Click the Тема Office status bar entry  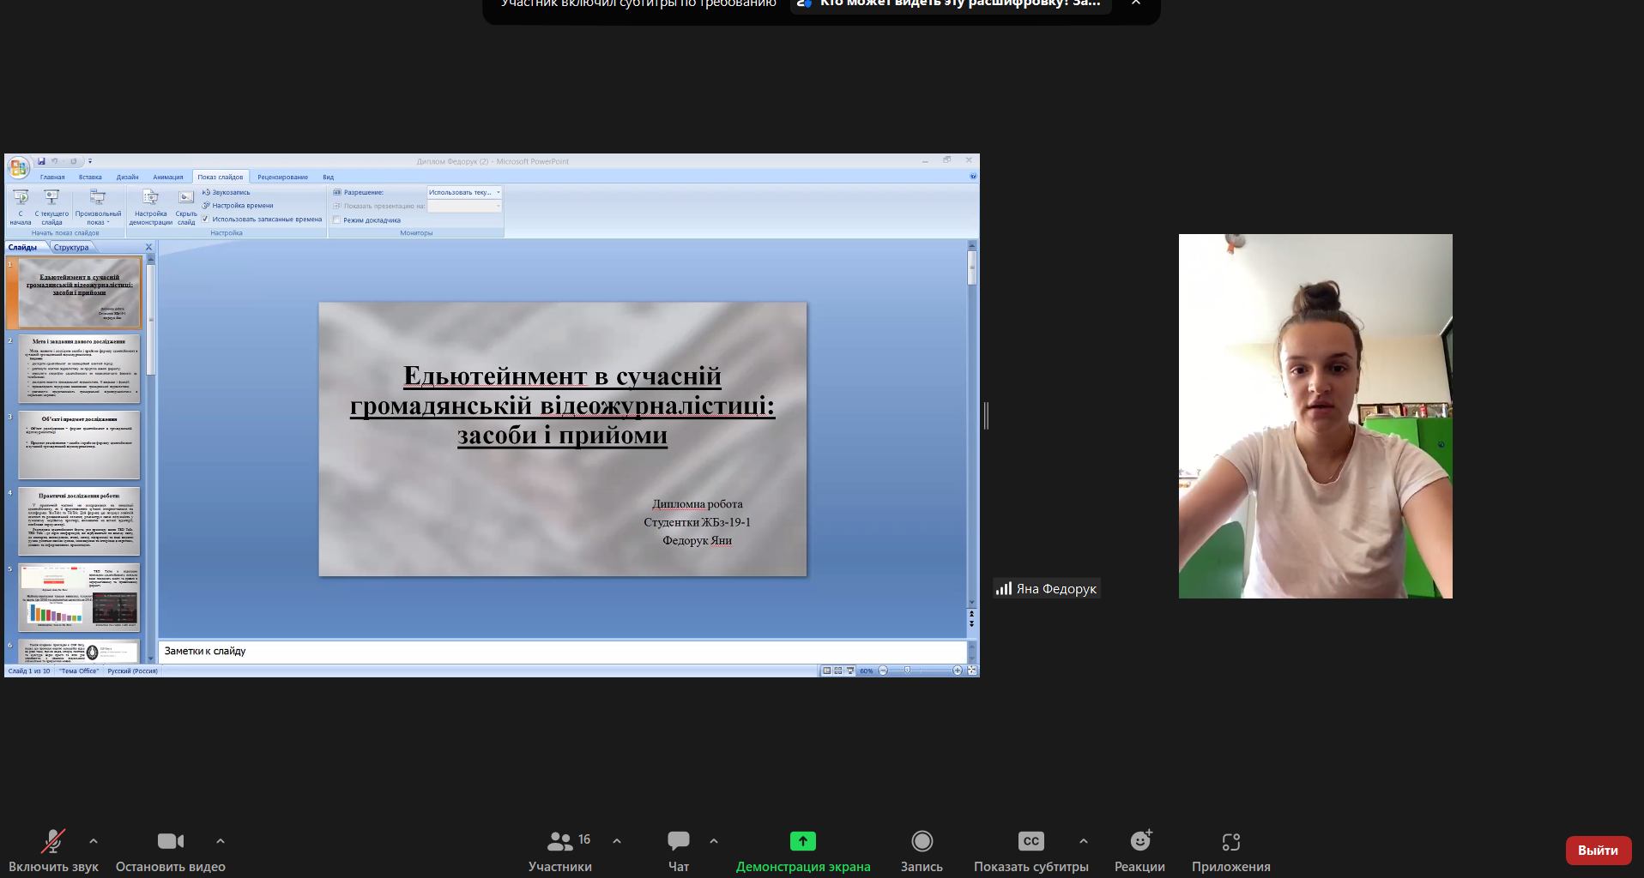(x=79, y=671)
